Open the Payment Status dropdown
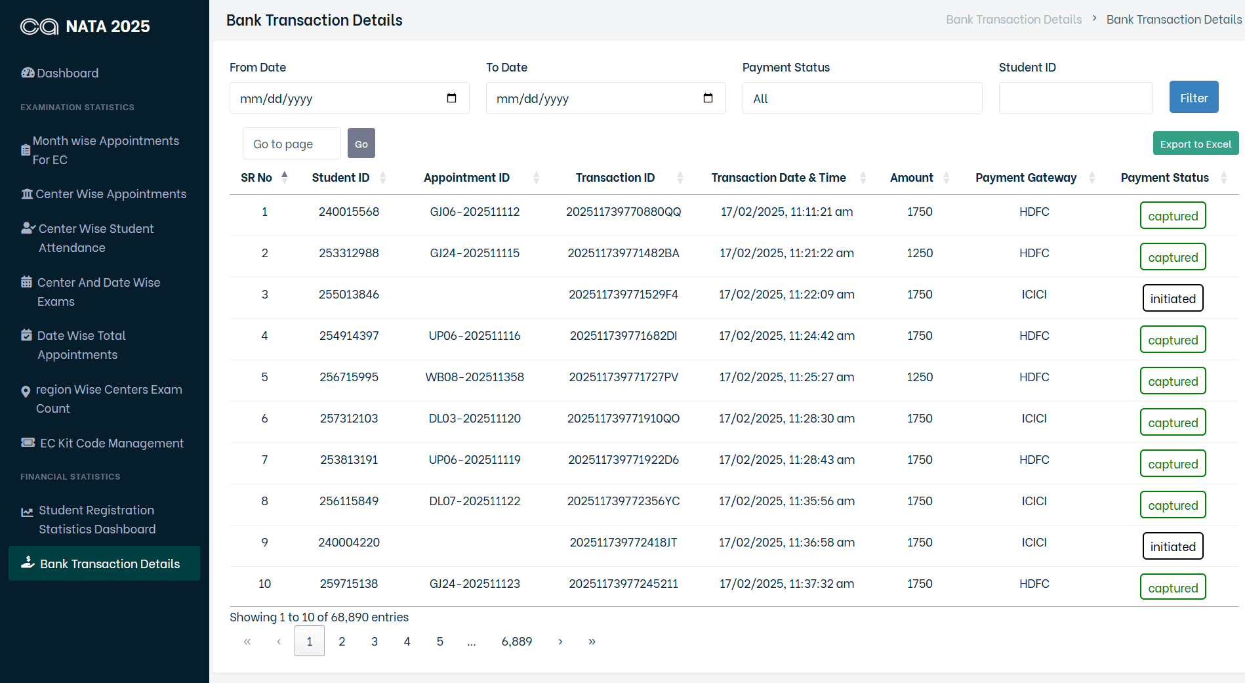This screenshot has width=1245, height=683. [862, 98]
